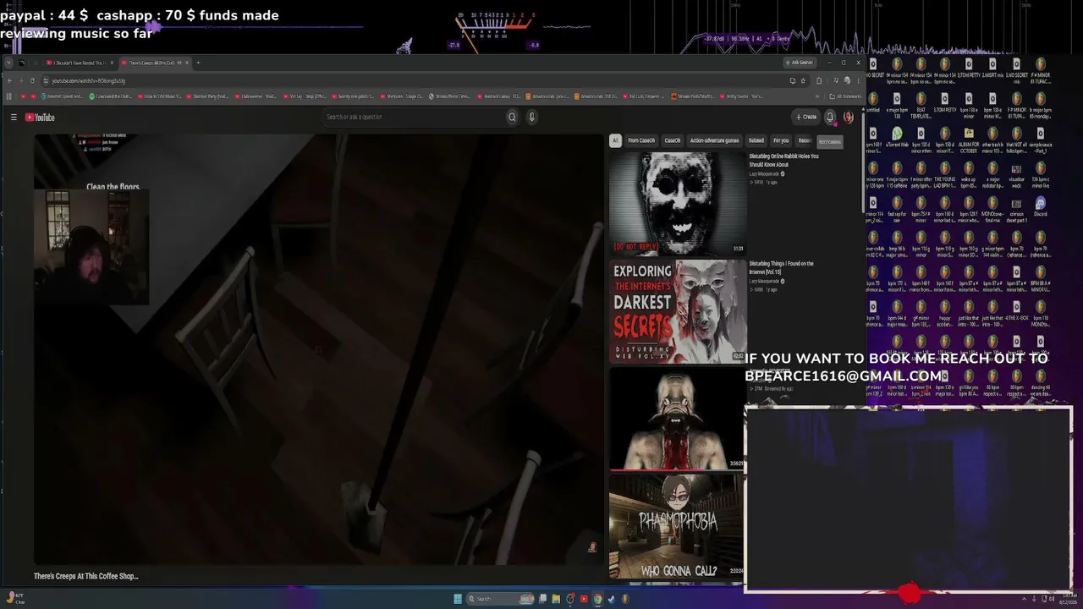Screen dimensions: 1083x609
Task: Open the weather widget on the taskbar
Action: [x=14, y=598]
